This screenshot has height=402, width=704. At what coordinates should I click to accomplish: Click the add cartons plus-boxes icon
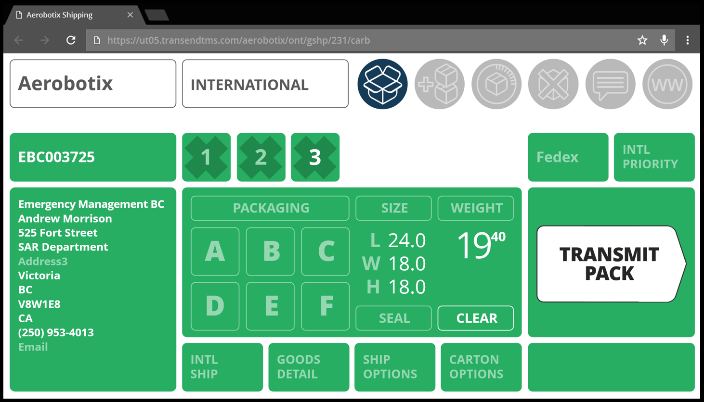pyautogui.click(x=439, y=84)
